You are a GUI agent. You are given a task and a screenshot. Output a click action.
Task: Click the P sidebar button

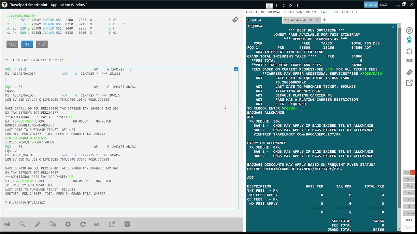409,200
